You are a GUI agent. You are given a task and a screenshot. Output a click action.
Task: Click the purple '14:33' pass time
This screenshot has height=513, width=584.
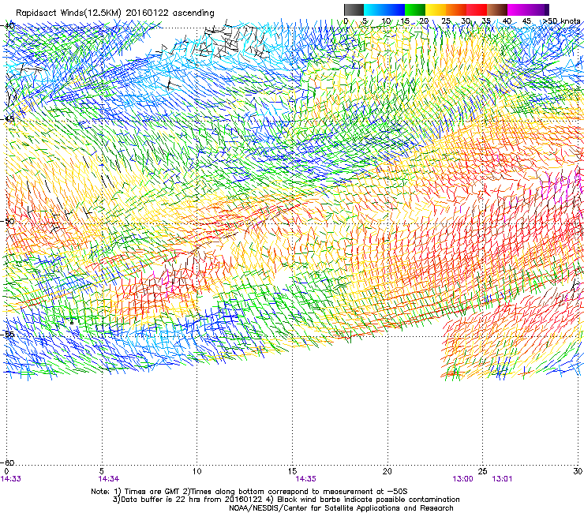point(11,479)
